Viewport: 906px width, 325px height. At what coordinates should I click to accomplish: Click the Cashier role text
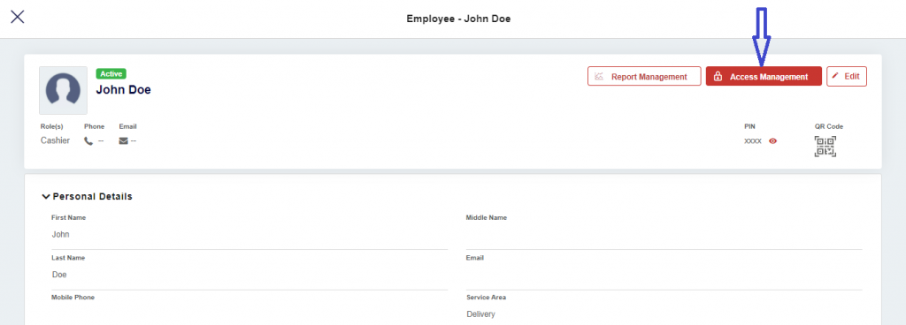[x=55, y=140]
